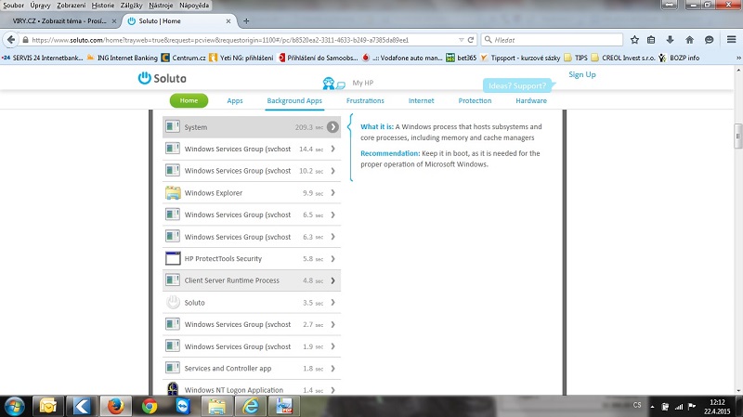The image size is (743, 417).
Task: Bookmark this page with the star icon
Action: click(634, 40)
